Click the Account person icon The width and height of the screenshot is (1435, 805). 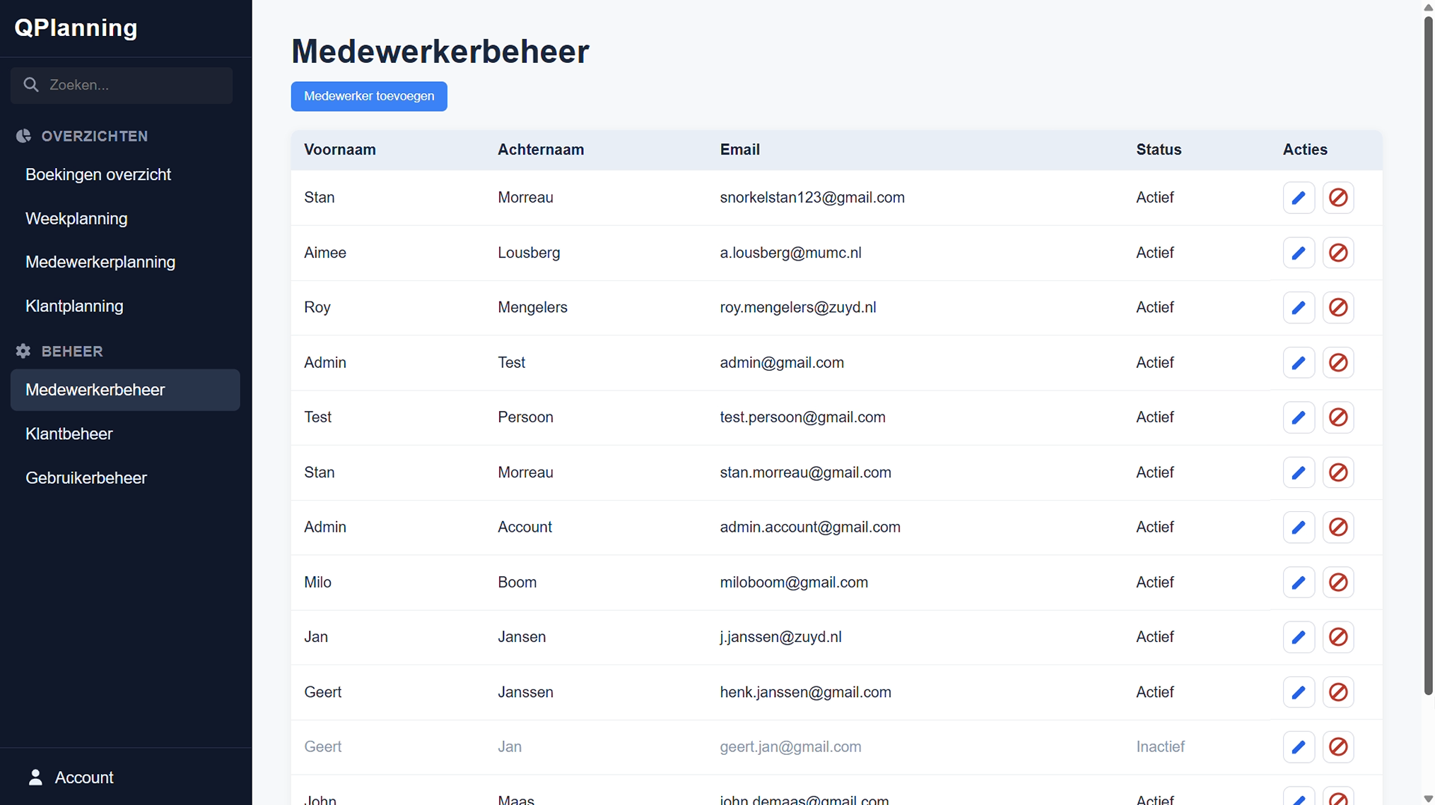click(35, 777)
